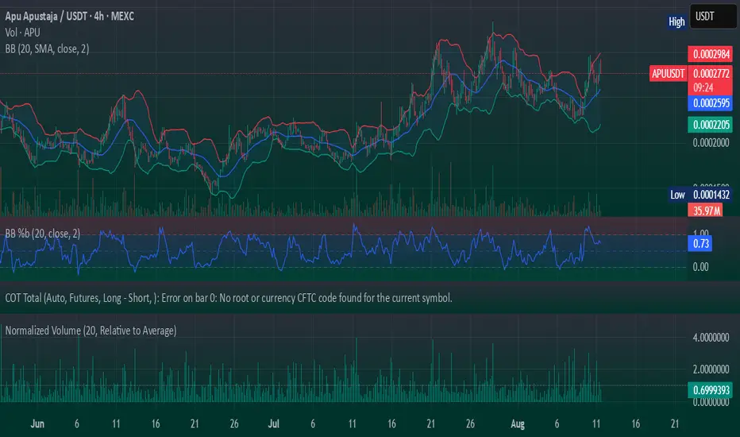
Task: Click the Low price marker label
Action: [677, 195]
